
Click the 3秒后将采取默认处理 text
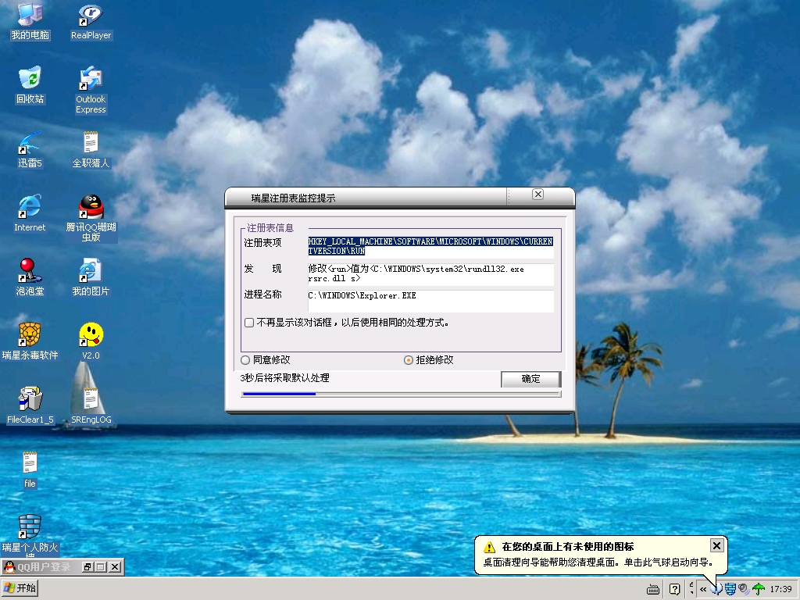point(284,378)
